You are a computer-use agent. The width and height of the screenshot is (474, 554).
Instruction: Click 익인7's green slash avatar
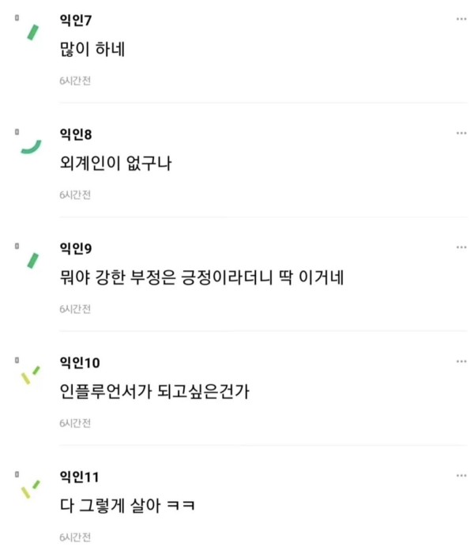pyautogui.click(x=33, y=32)
